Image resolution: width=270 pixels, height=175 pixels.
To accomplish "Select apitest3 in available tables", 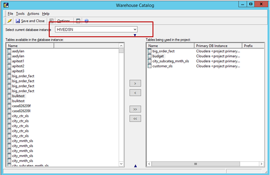I will pyautogui.click(x=18, y=71).
